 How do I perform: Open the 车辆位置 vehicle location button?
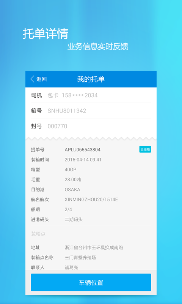[91, 282]
